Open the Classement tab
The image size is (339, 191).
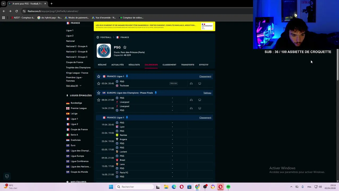point(169,65)
